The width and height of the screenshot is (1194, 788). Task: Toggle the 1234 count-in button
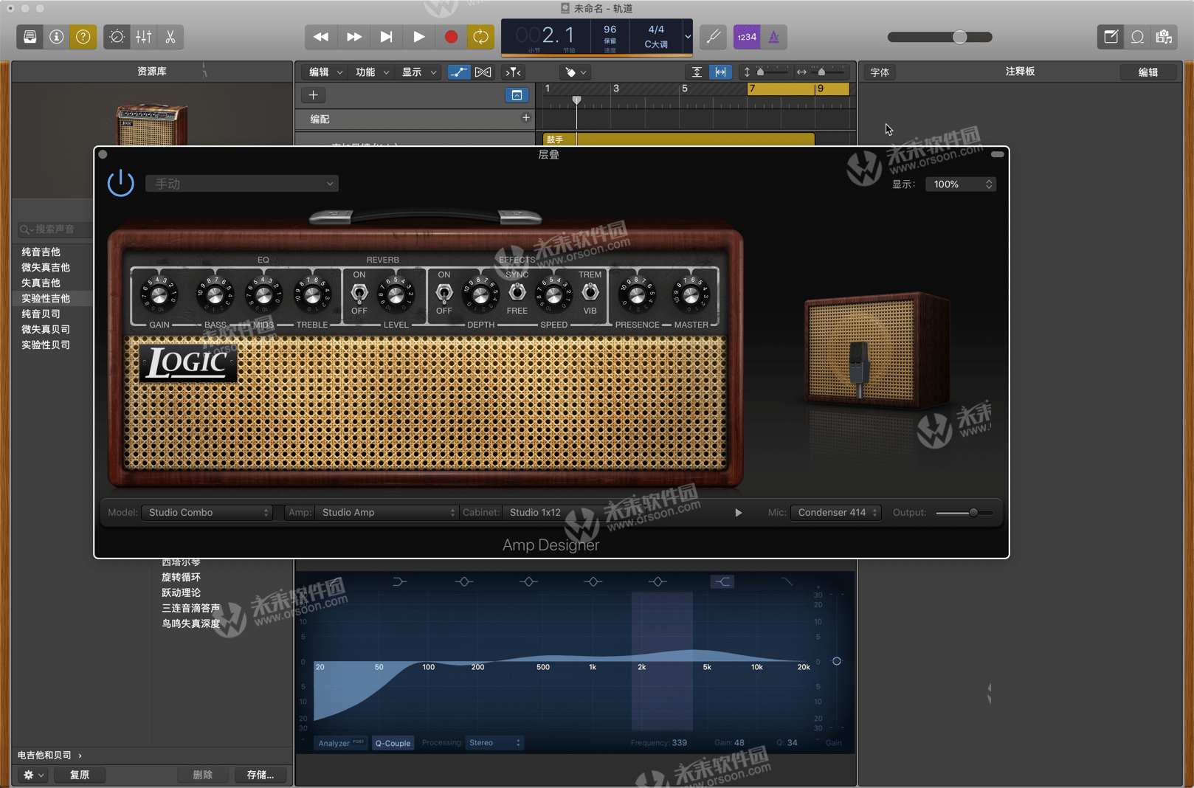point(747,37)
